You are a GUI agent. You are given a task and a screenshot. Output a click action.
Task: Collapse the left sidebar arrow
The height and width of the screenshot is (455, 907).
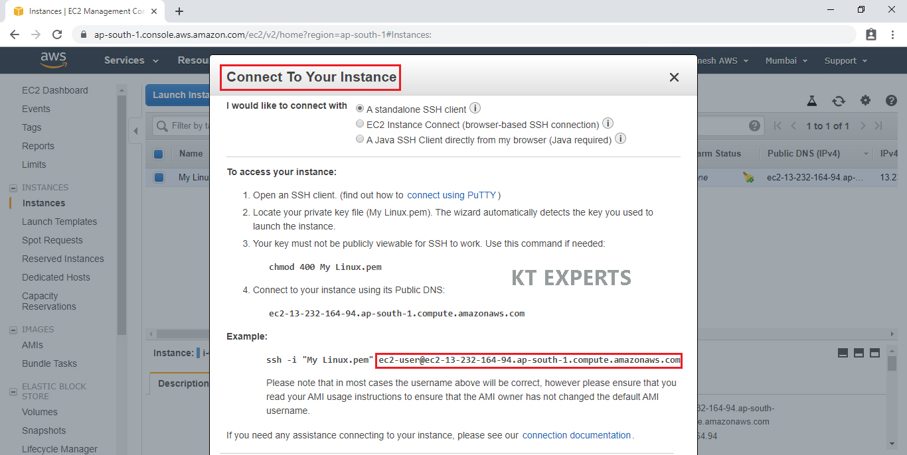[135, 131]
